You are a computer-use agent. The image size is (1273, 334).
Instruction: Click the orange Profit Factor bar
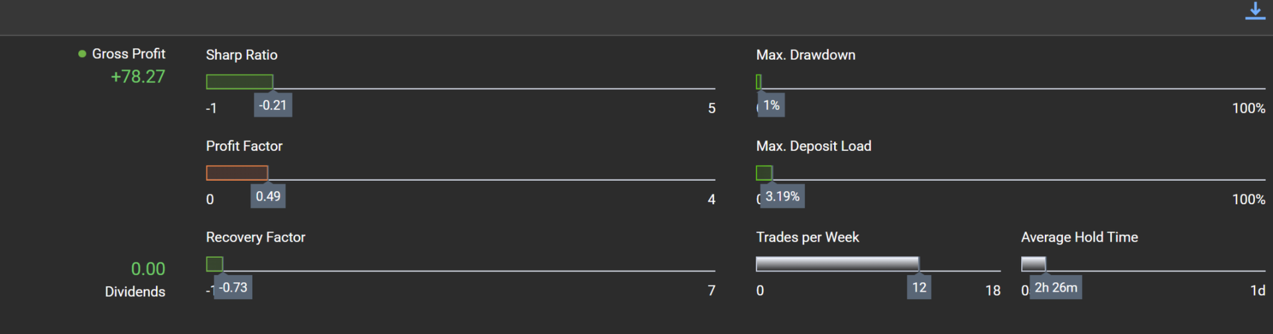[237, 173]
